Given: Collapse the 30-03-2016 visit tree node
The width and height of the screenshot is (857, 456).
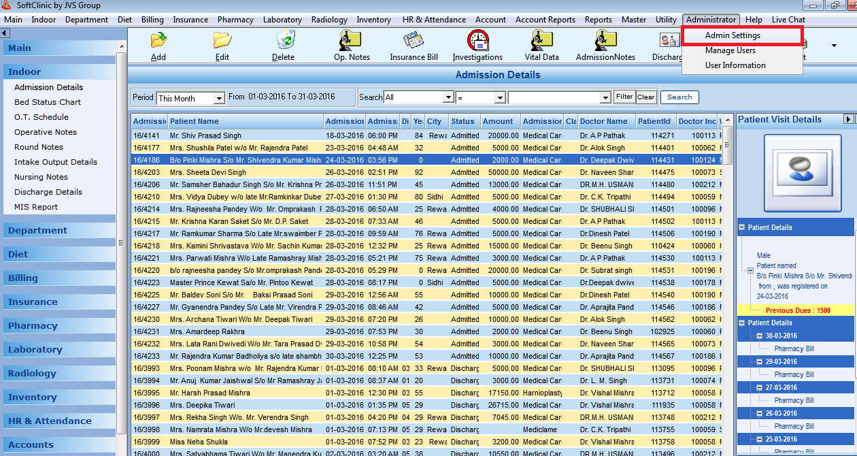Looking at the screenshot, I should coord(759,336).
